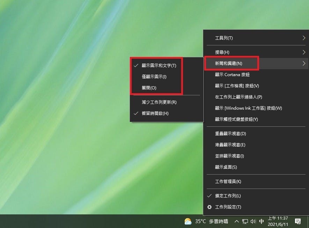Click the 35°C 多雲時晴 weather text
309x228 pixels.
[x=212, y=221]
